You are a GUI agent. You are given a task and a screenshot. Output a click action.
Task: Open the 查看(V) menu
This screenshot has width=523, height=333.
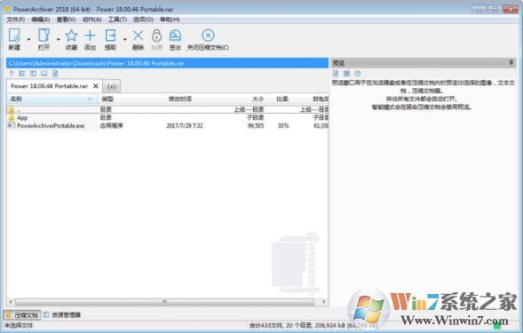[66, 20]
